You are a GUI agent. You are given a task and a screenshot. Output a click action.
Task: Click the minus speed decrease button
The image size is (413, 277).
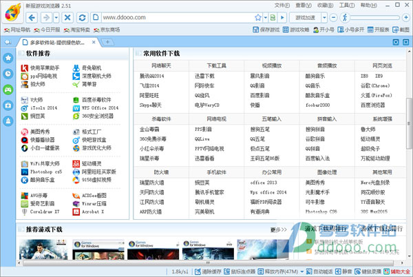[x=333, y=18]
